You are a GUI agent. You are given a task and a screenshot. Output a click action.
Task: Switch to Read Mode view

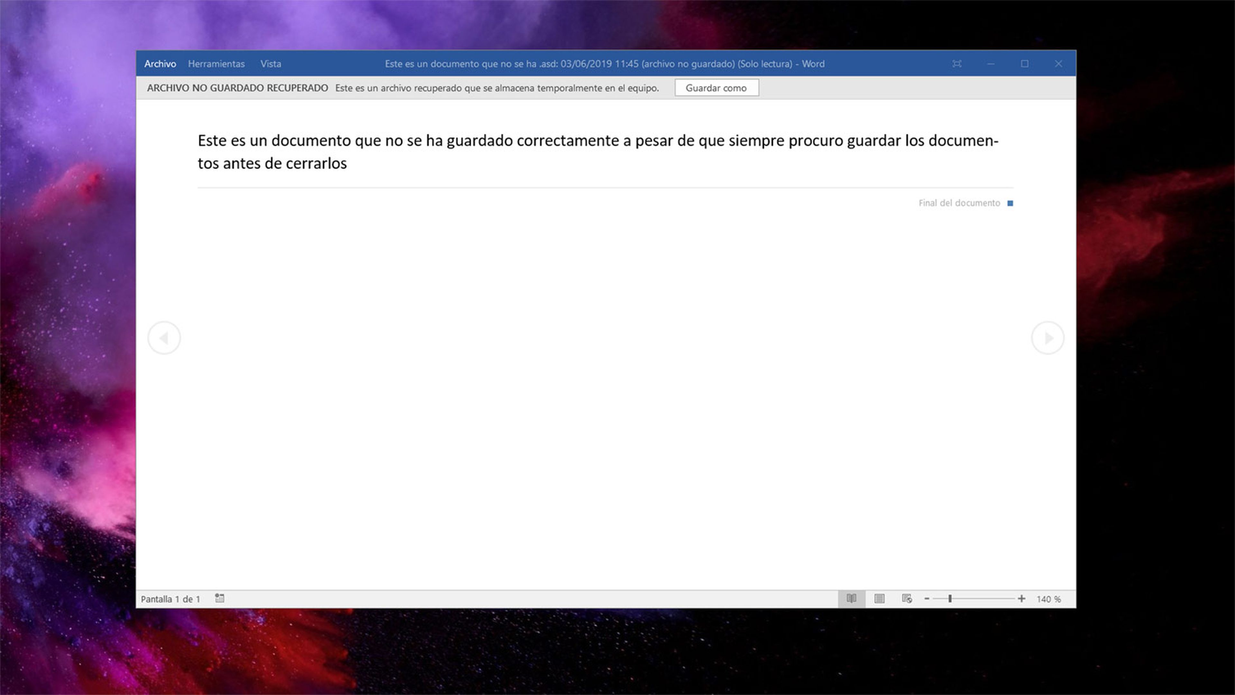tap(851, 599)
